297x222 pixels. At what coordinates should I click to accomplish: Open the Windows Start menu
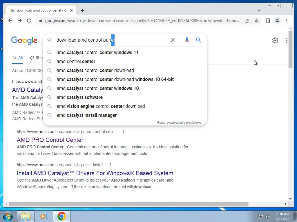pyautogui.click(x=8, y=216)
